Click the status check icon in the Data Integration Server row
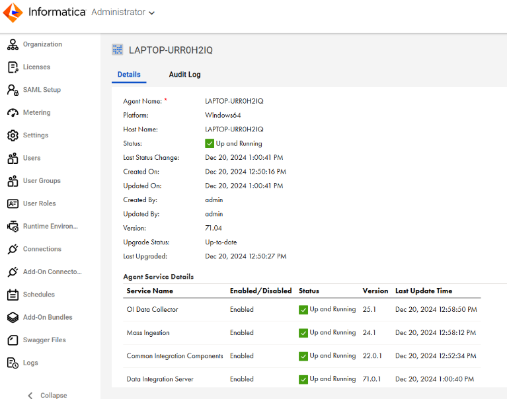The width and height of the screenshot is (507, 399). pos(303,379)
